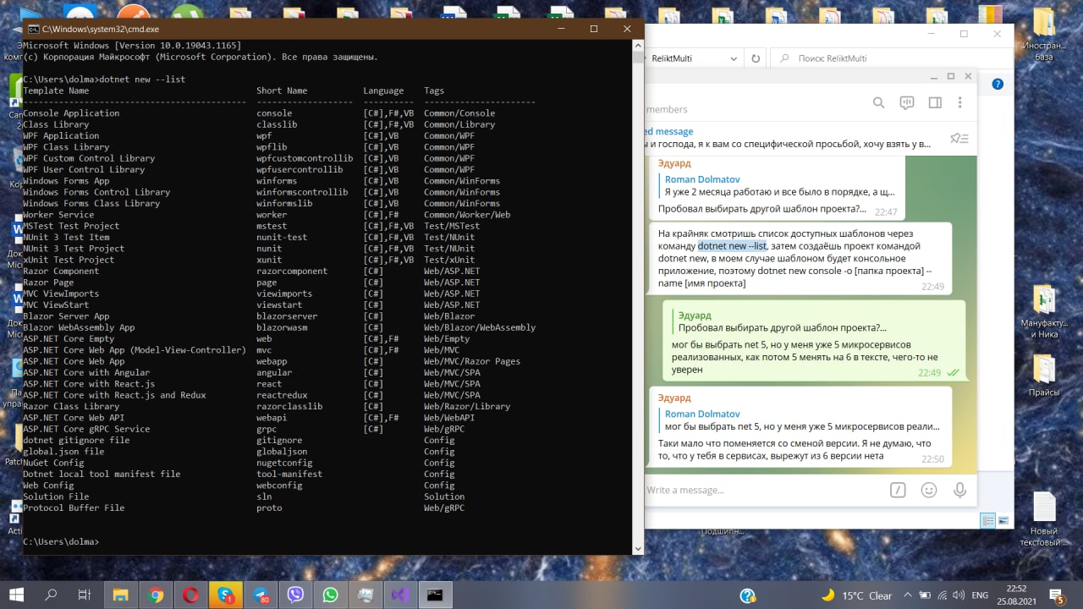Switch Explorer to details list view
The image size is (1083, 609).
[987, 519]
